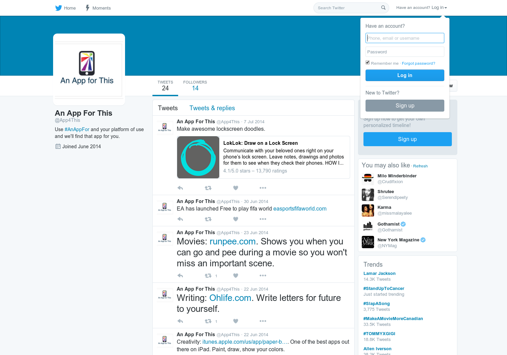Screen dimensions: 507x355
Task: Retweet the LokLok lockscreen doodles tweet
Action: 208,188
